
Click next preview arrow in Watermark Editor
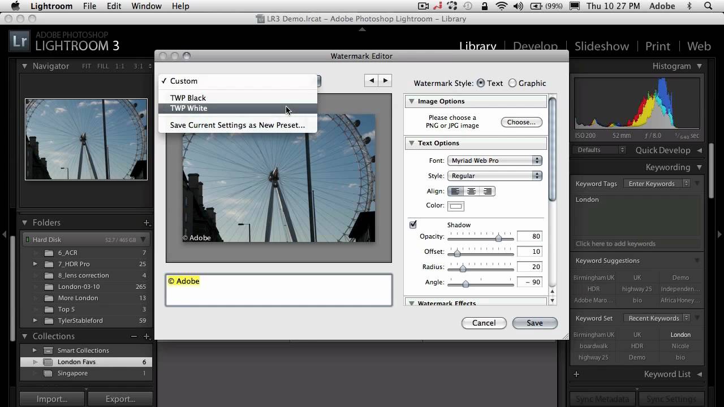(385, 81)
